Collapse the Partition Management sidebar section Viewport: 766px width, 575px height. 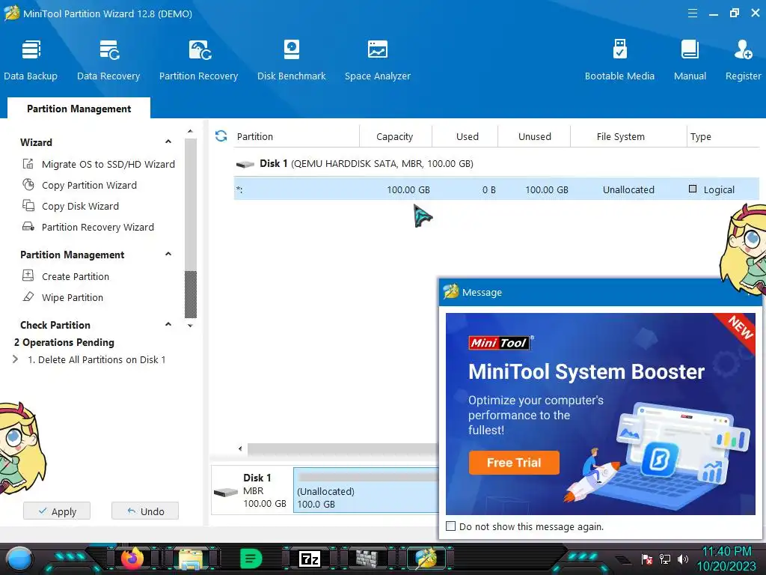pos(168,255)
